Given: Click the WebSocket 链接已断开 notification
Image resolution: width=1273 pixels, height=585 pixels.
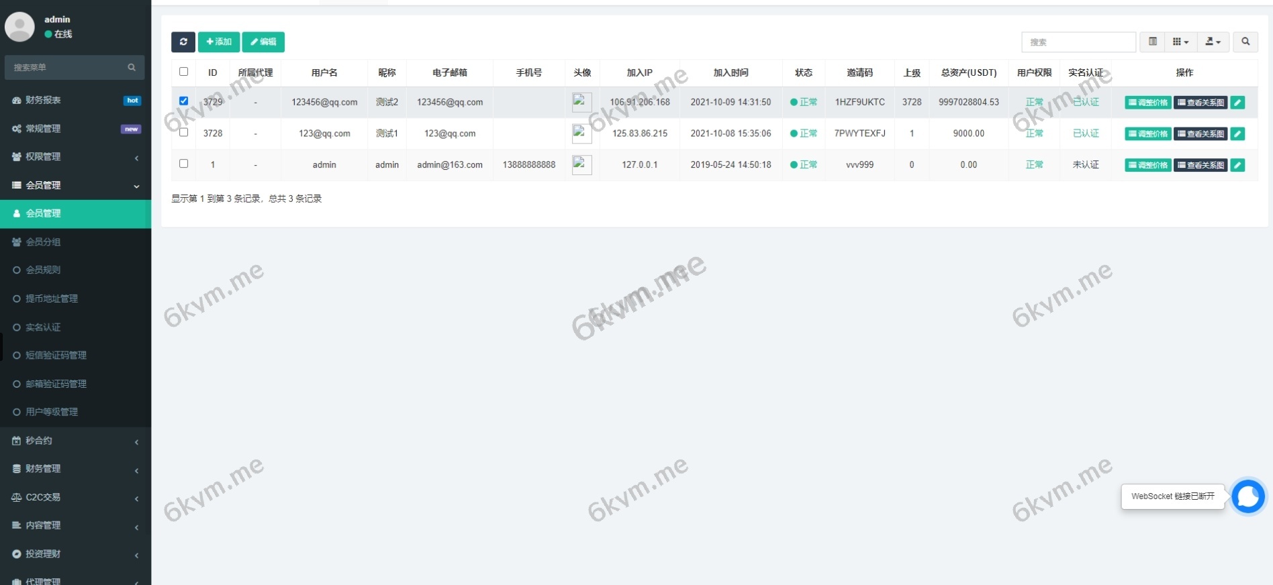Looking at the screenshot, I should (1173, 496).
